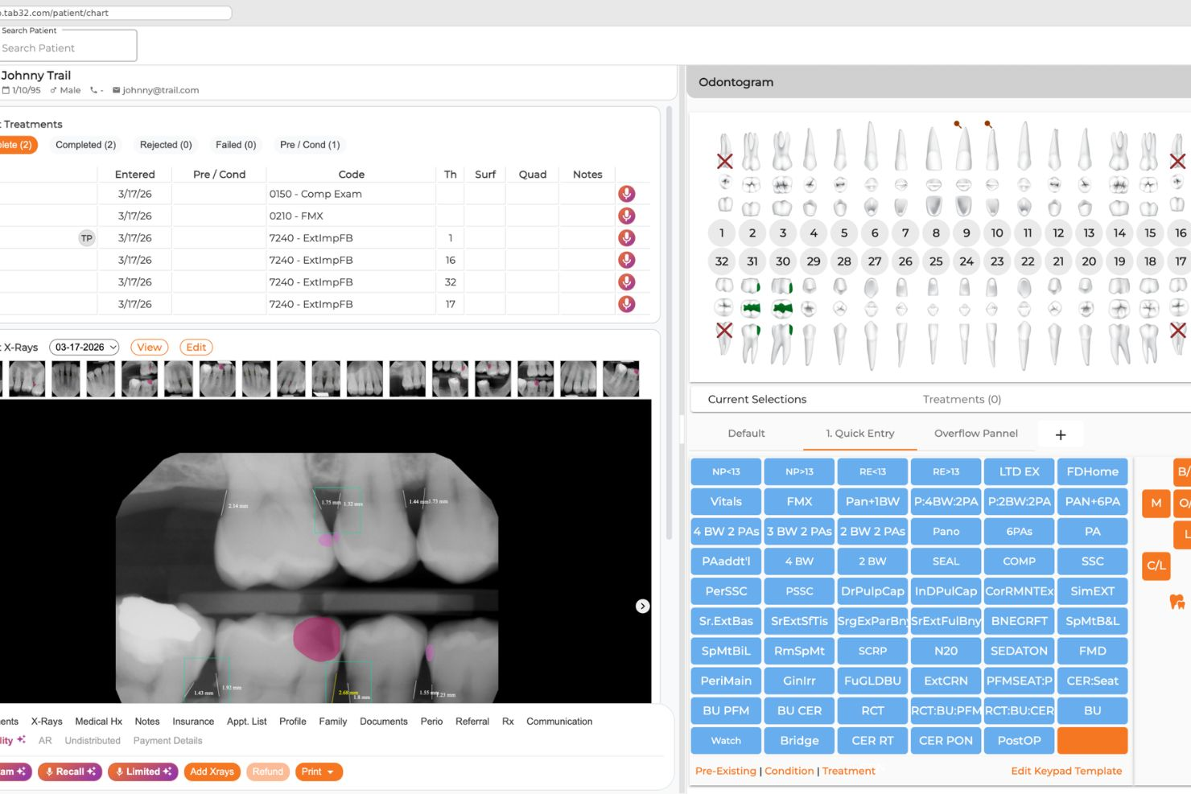Image resolution: width=1191 pixels, height=794 pixels.
Task: Select Condition mode link
Action: (789, 771)
